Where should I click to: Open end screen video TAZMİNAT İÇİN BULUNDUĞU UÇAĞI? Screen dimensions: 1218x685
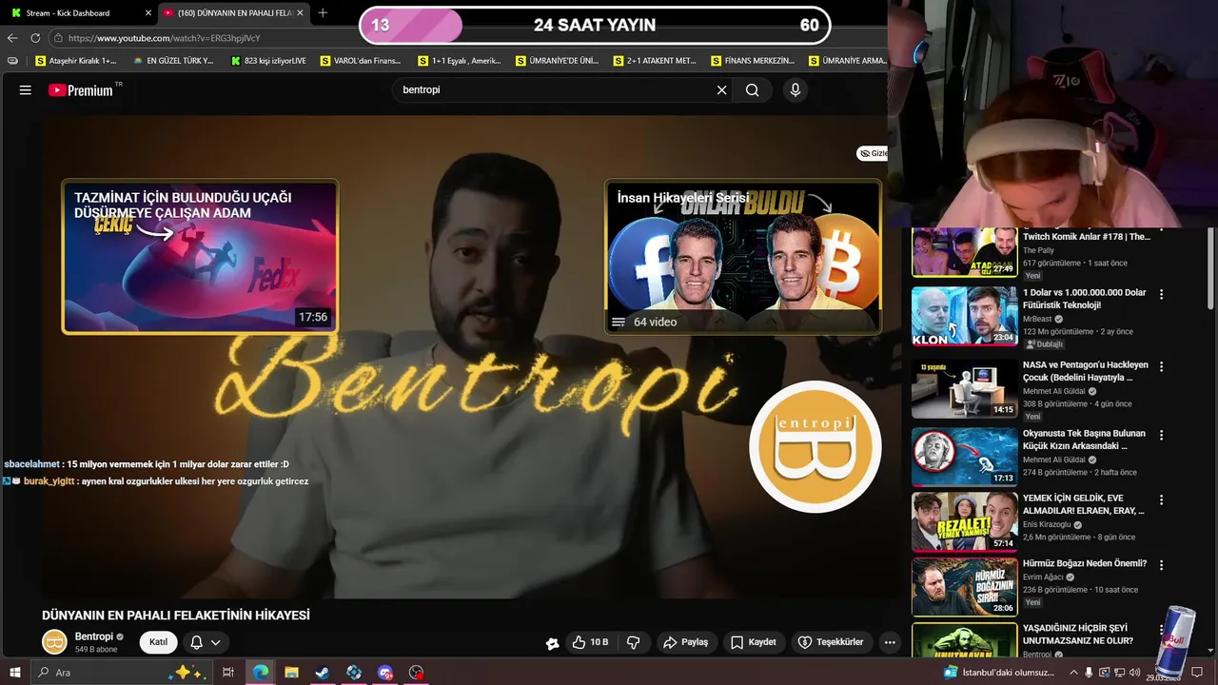(x=200, y=257)
